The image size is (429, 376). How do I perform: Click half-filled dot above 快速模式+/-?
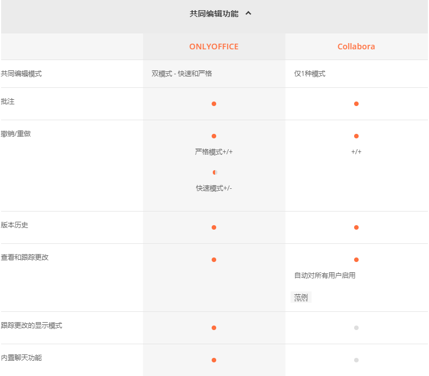pos(214,172)
